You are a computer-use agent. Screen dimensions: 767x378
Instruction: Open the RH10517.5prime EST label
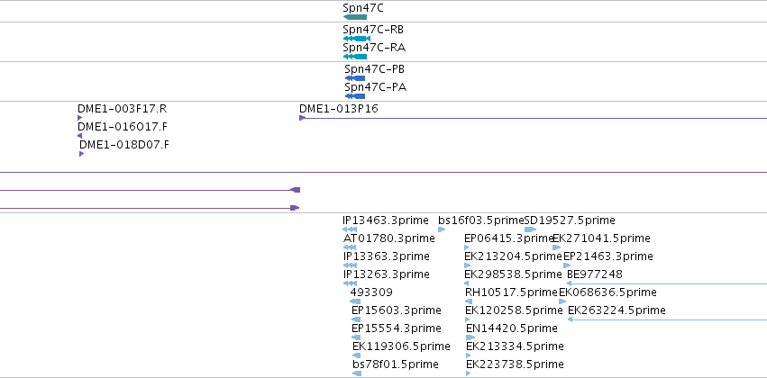point(511,292)
